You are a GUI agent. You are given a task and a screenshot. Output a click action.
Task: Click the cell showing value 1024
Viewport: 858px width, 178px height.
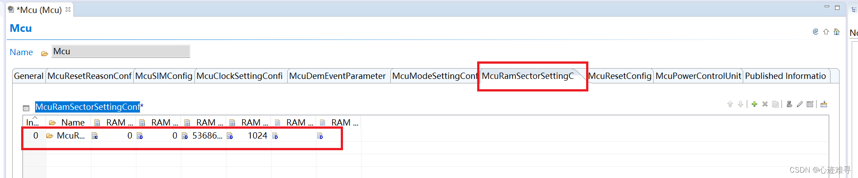tap(248, 135)
